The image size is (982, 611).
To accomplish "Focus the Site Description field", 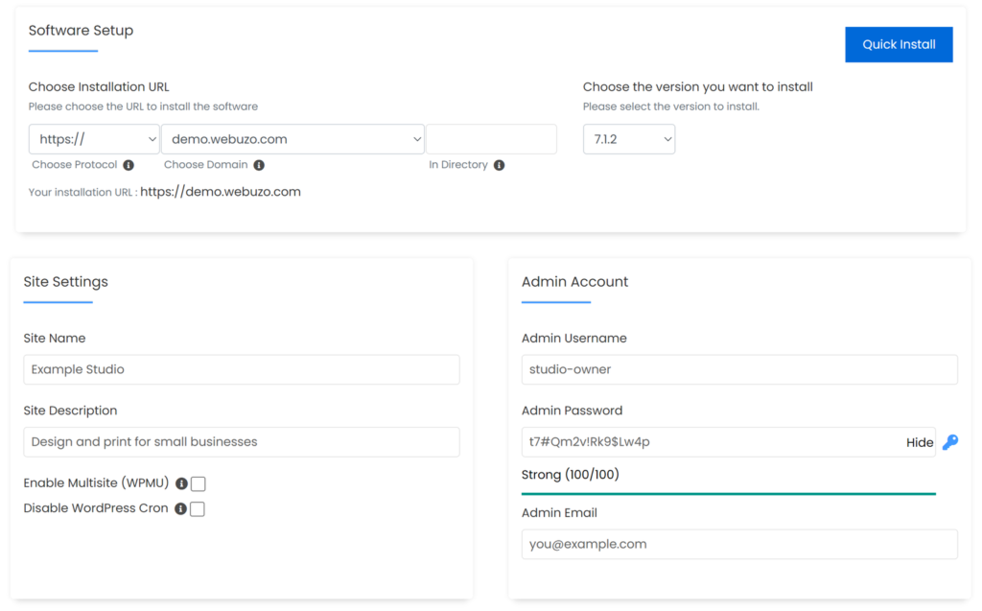I will [242, 442].
